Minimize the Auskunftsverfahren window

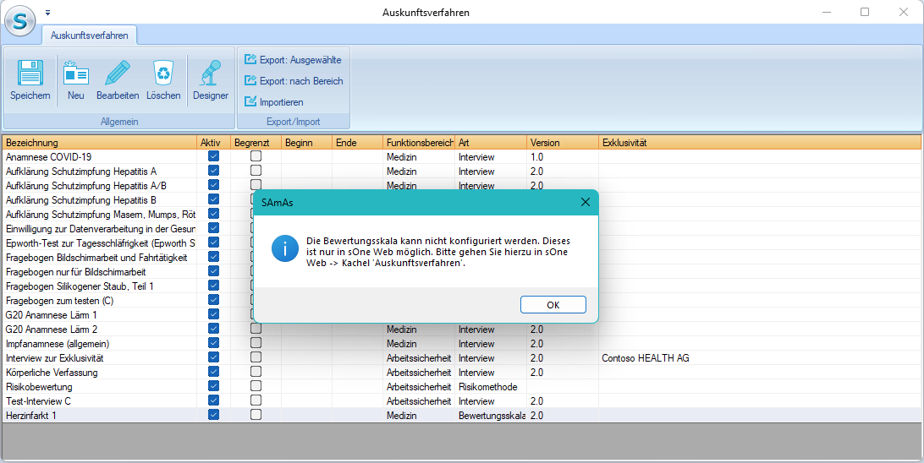coord(827,12)
